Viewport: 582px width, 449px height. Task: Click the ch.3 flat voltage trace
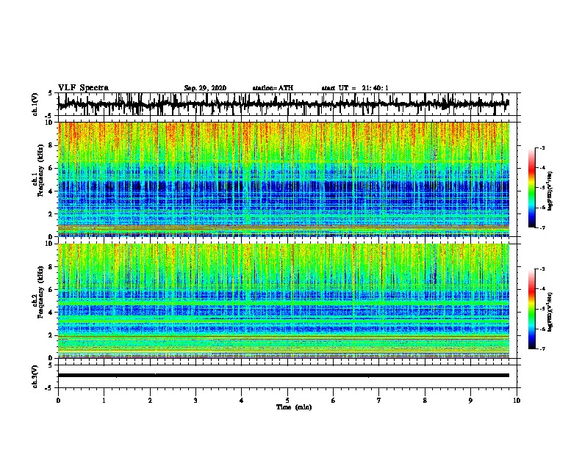pyautogui.click(x=284, y=376)
